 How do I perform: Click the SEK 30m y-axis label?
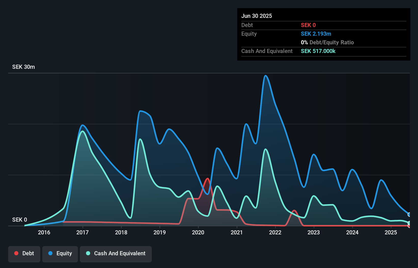click(x=23, y=67)
